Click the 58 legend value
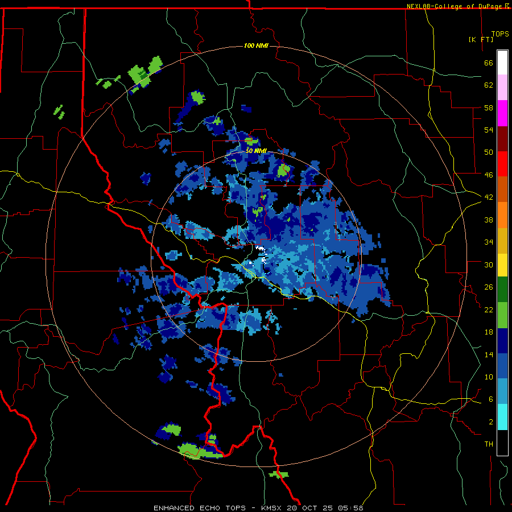Image resolution: width=512 pixels, height=512 pixels. (x=489, y=108)
